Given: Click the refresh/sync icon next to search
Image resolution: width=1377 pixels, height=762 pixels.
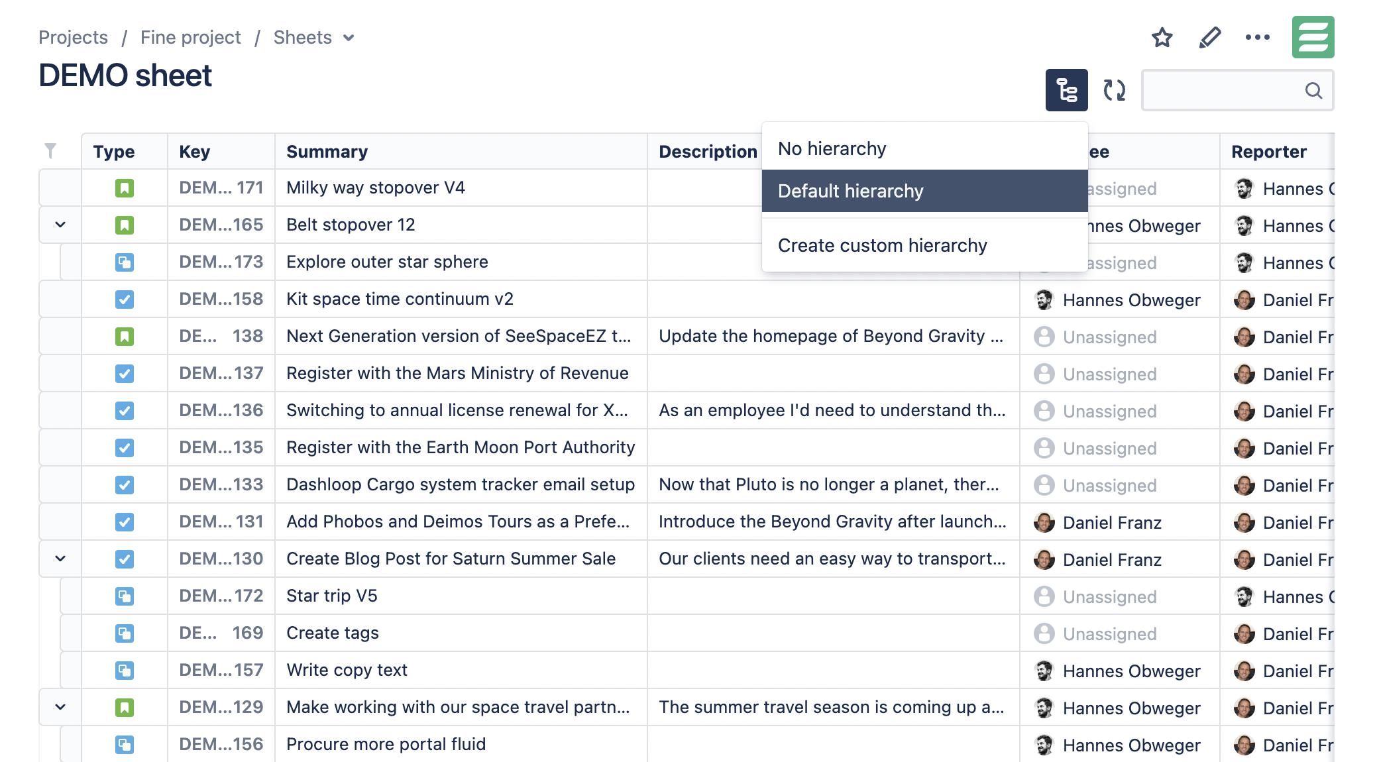Looking at the screenshot, I should pyautogui.click(x=1113, y=89).
